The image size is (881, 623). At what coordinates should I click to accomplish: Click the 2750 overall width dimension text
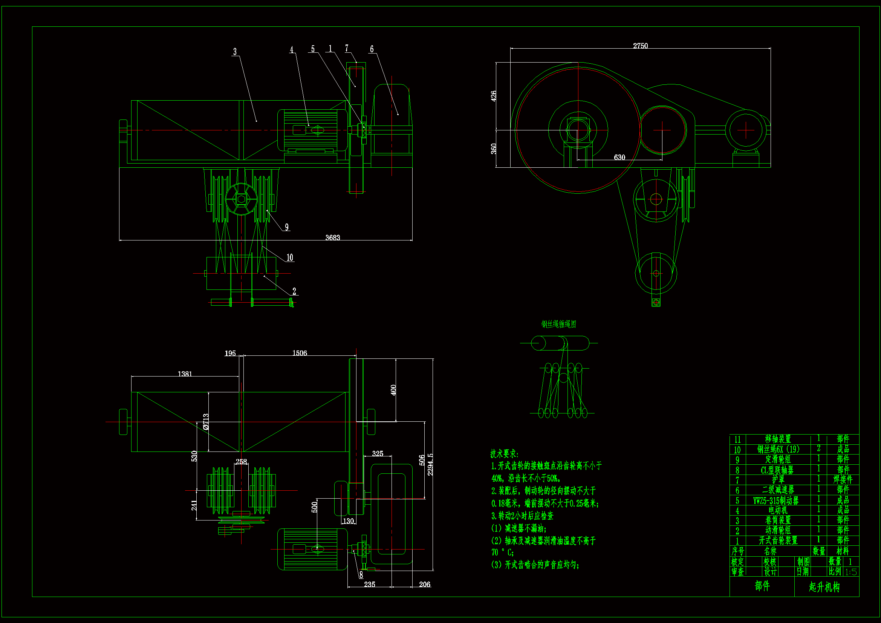640,46
